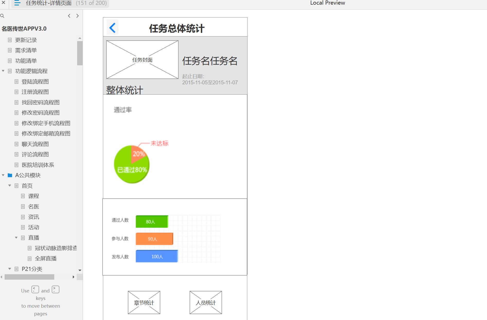The image size is (487, 320).
Task: Open the 冠状动脉造影排查 page
Action: pos(56,248)
